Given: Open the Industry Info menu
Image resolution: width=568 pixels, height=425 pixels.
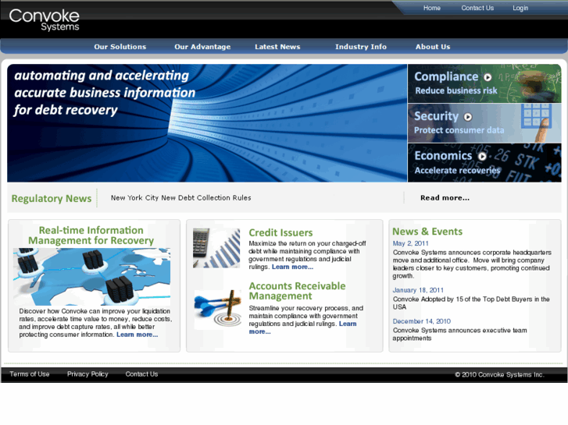Looking at the screenshot, I should pos(361,47).
